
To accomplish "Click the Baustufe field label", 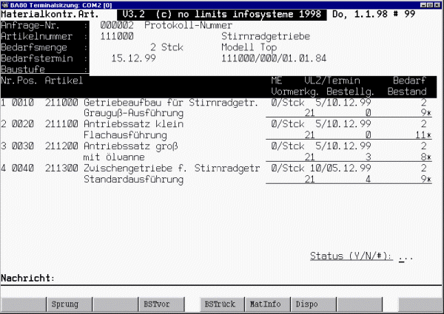I will click(x=22, y=68).
